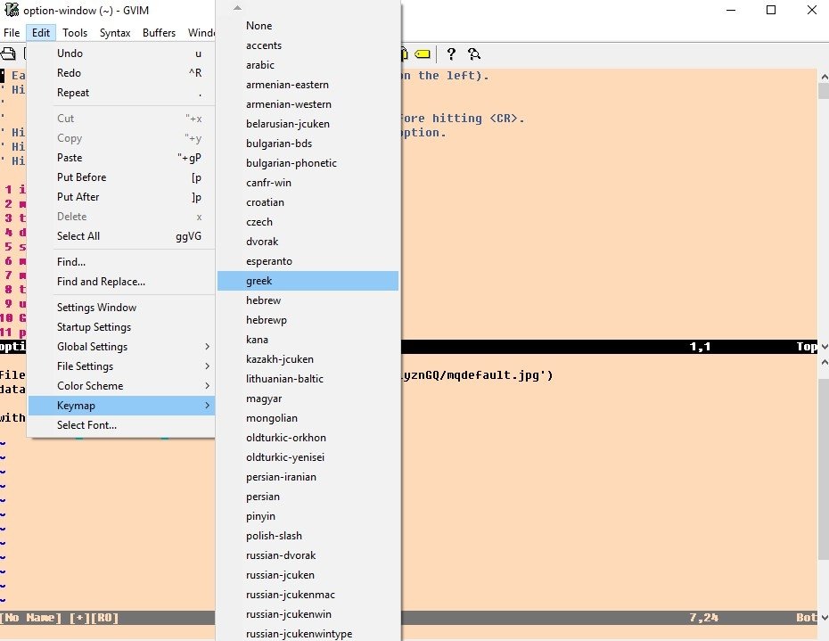Screen dimensions: 829x641
Task: Select kana keymap
Action: click(x=308, y=340)
